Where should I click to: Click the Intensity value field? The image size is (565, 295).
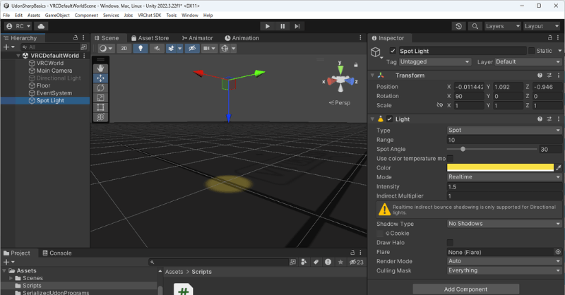[504, 186]
